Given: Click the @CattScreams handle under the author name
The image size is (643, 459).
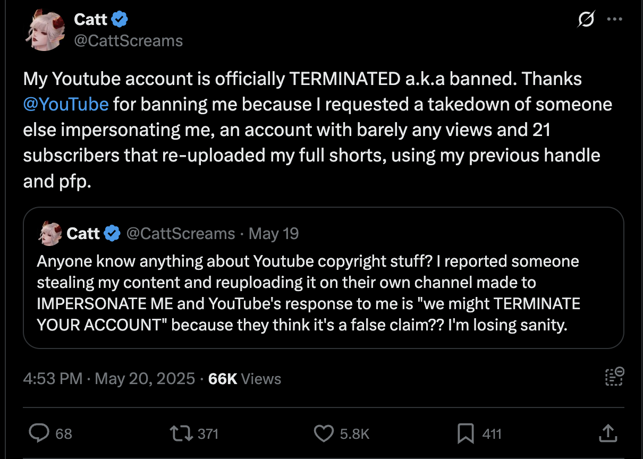Looking at the screenshot, I should 128,41.
